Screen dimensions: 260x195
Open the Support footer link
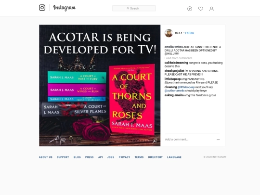pyautogui.click(x=63, y=157)
